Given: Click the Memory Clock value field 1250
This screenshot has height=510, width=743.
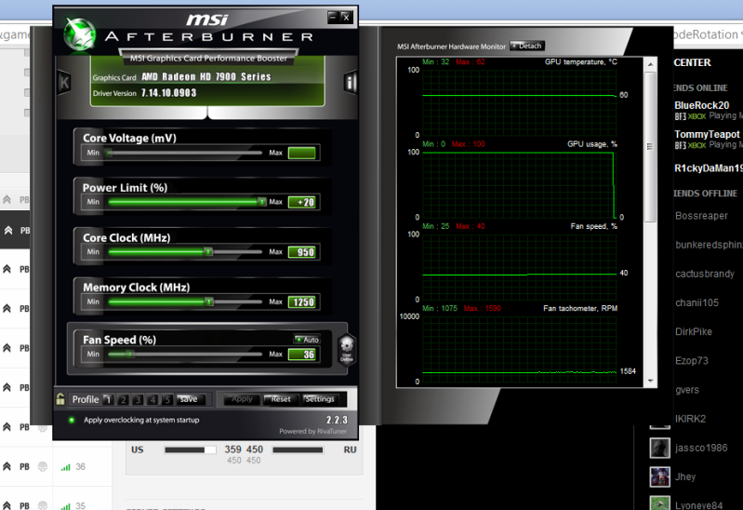Looking at the screenshot, I should coord(302,302).
